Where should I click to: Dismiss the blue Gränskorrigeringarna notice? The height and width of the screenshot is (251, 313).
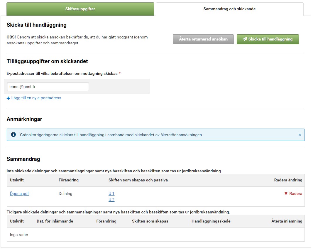point(300,135)
